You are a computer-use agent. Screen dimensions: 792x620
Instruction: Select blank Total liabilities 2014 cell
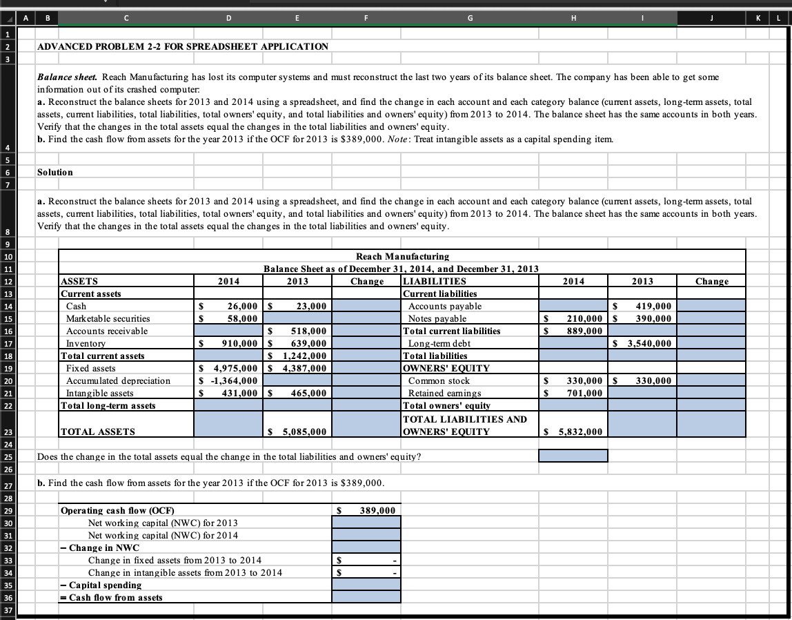click(x=573, y=356)
